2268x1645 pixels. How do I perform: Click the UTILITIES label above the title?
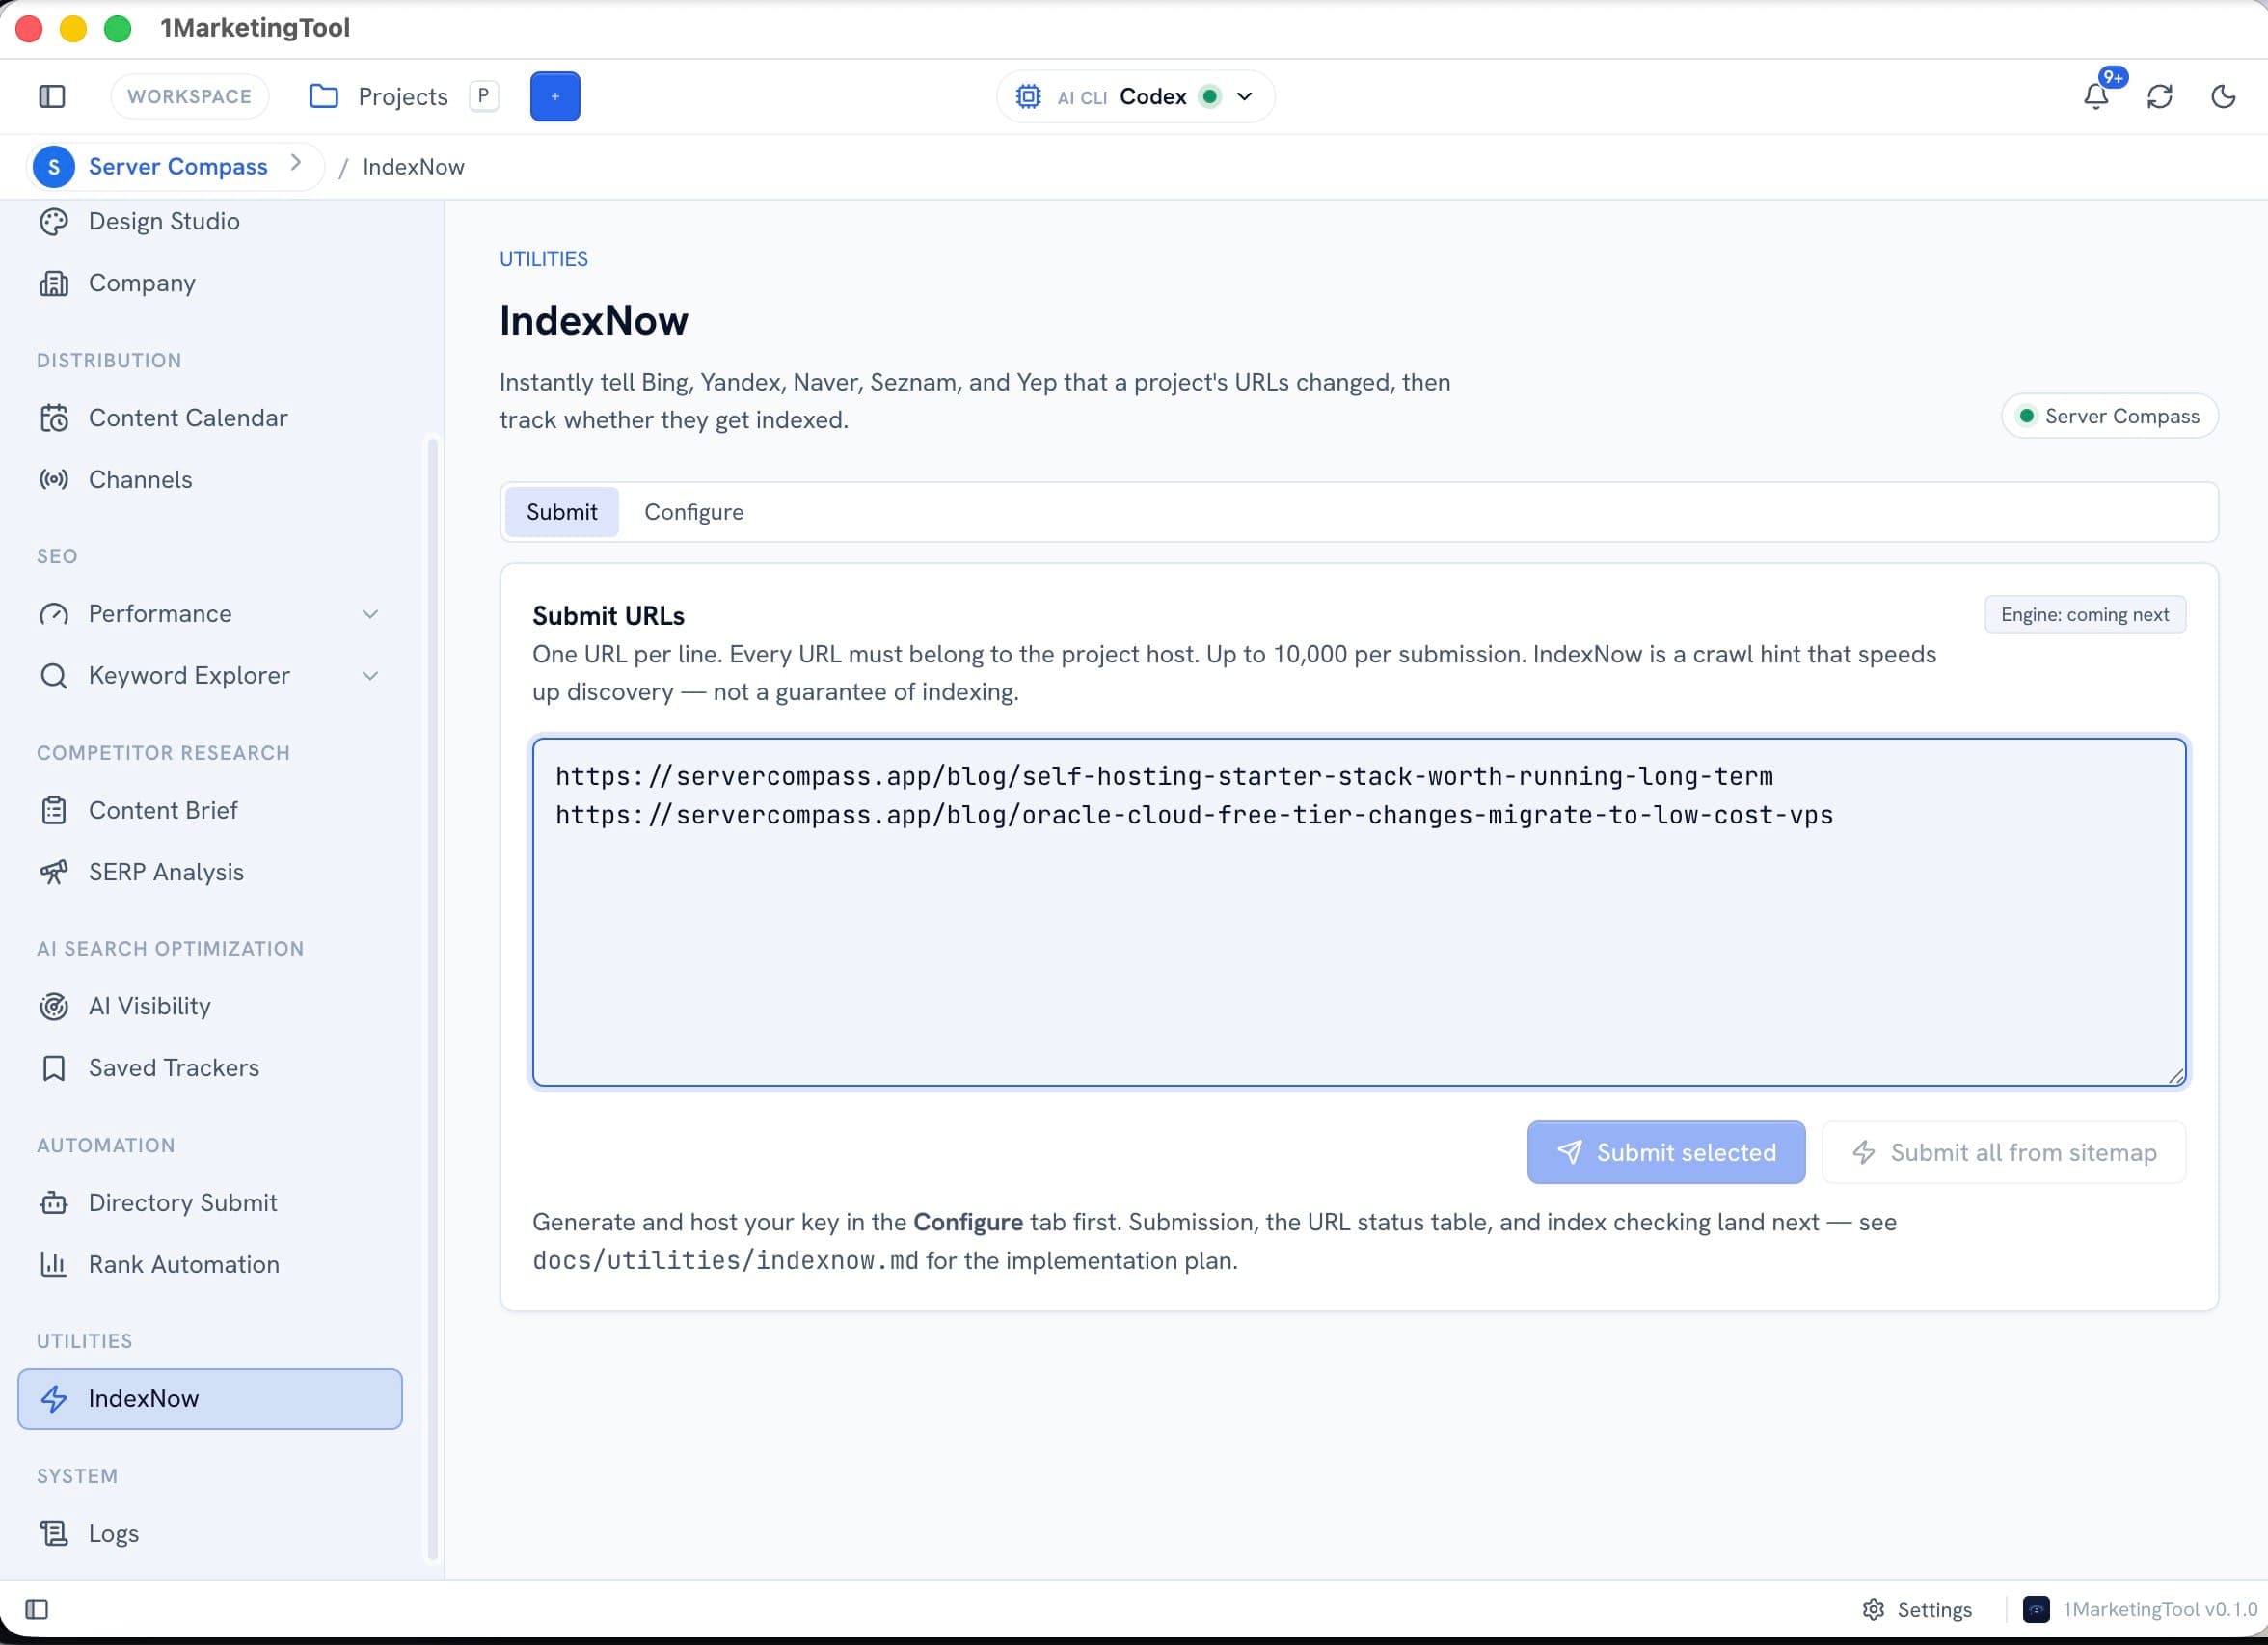tap(544, 259)
